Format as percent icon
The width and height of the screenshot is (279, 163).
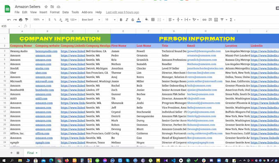tap(55, 20)
